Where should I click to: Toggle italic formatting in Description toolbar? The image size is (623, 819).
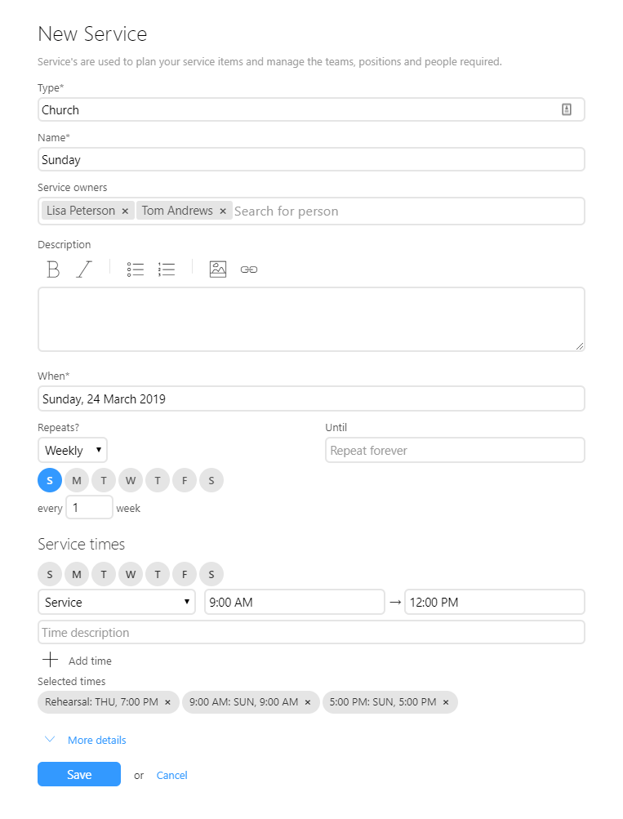tap(84, 269)
